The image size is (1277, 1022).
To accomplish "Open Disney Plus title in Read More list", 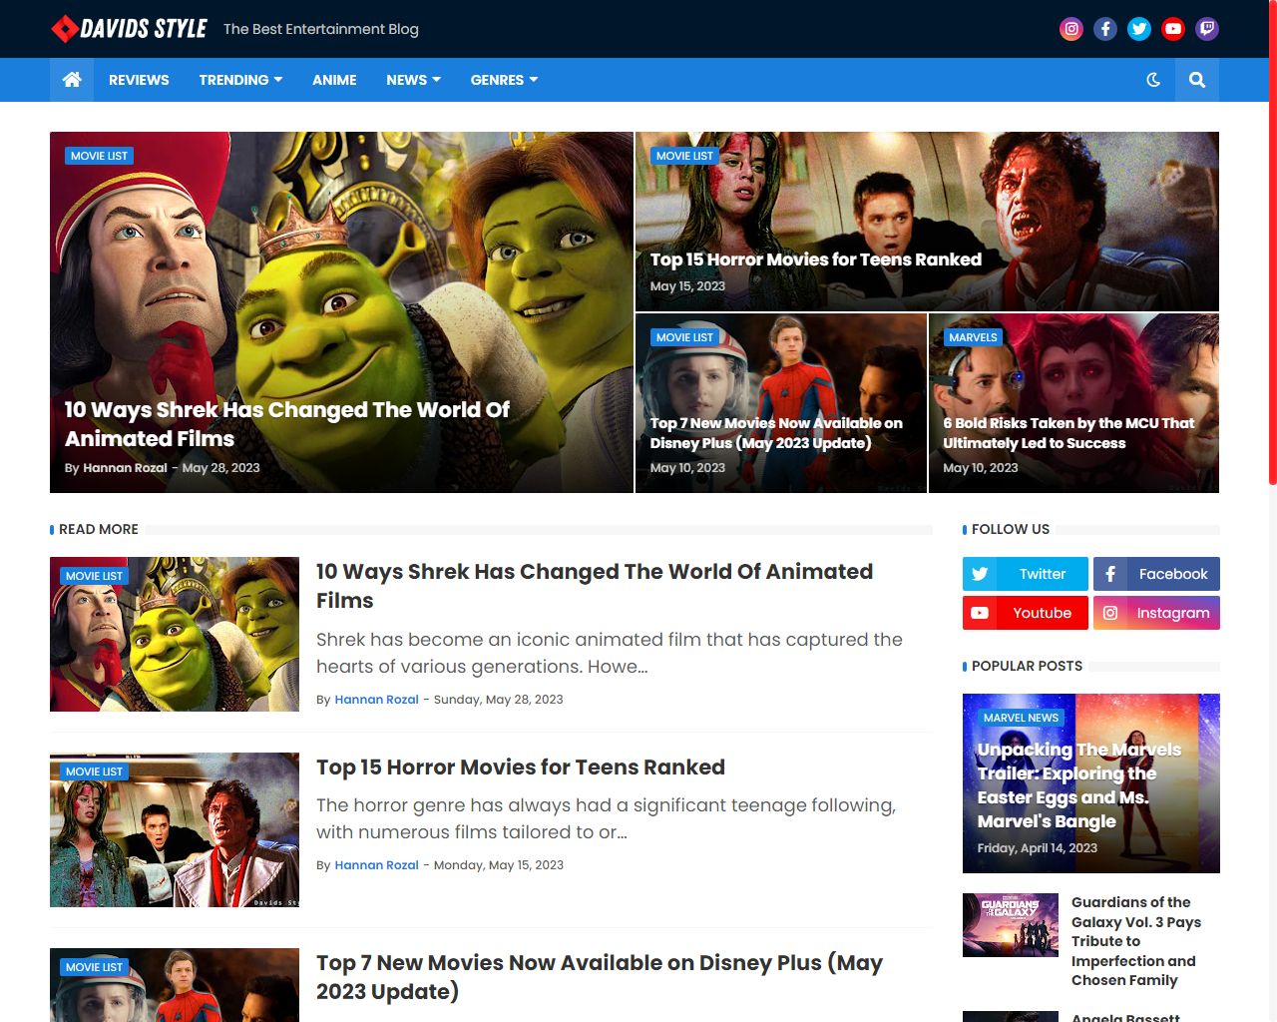I will pyautogui.click(x=600, y=977).
